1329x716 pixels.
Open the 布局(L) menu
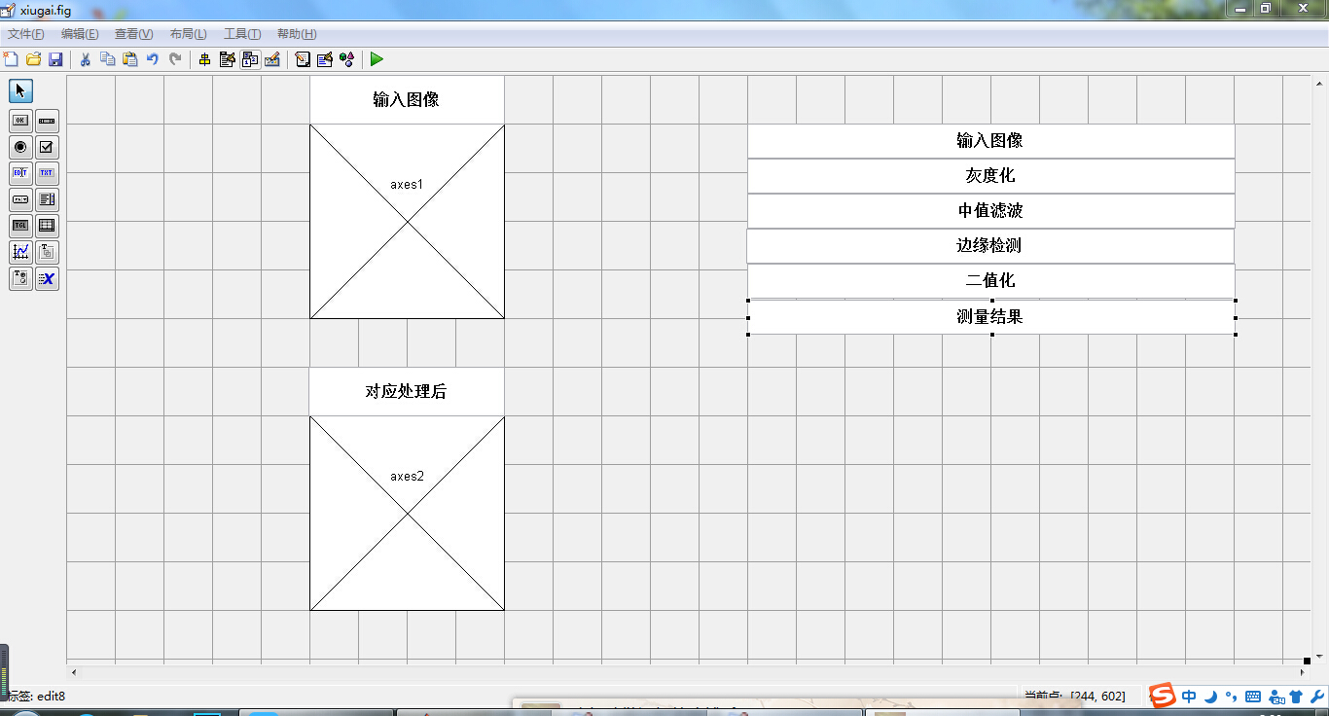point(188,34)
